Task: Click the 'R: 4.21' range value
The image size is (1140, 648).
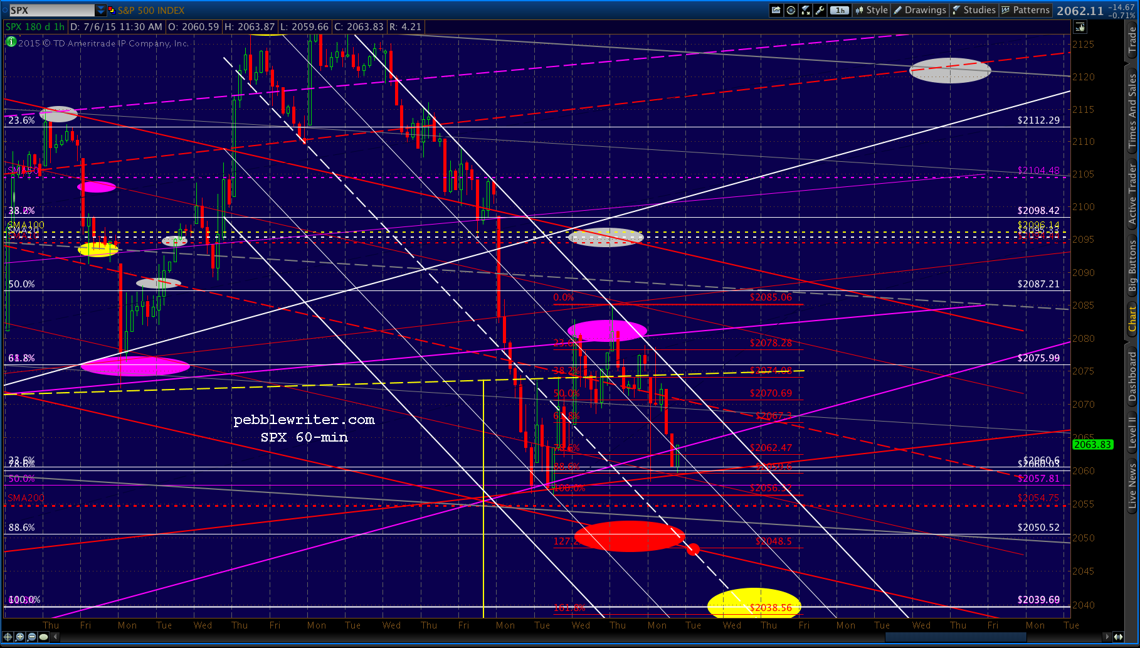Action: point(405,26)
